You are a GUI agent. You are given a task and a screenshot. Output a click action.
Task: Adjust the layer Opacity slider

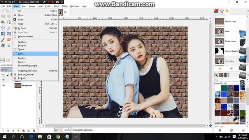6,70
